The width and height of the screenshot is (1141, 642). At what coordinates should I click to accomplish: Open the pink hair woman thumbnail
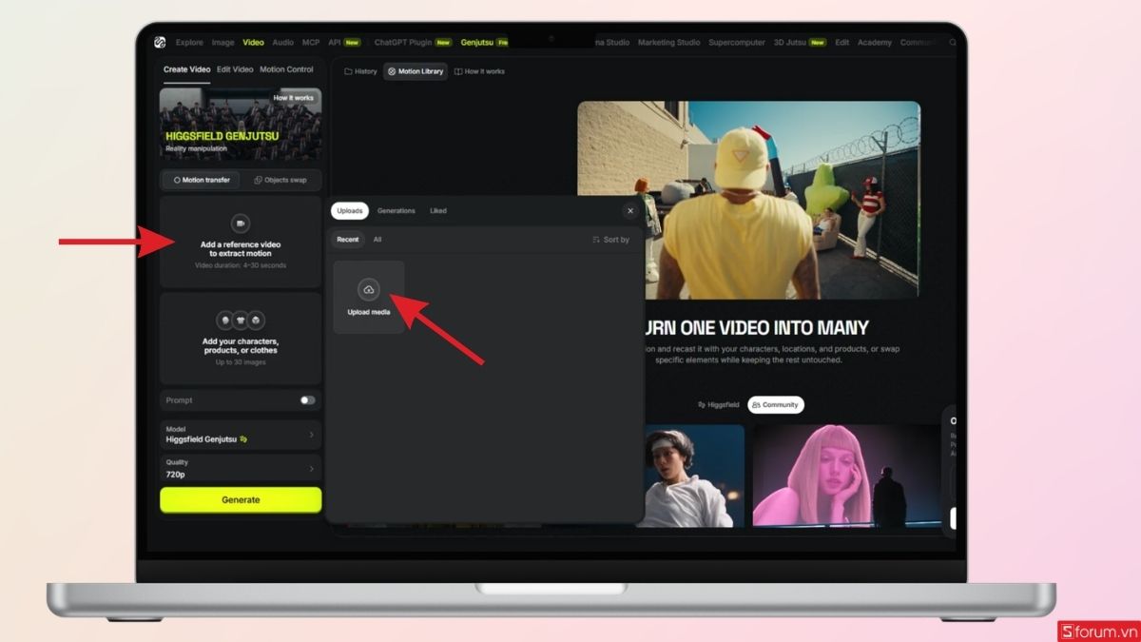pos(849,476)
